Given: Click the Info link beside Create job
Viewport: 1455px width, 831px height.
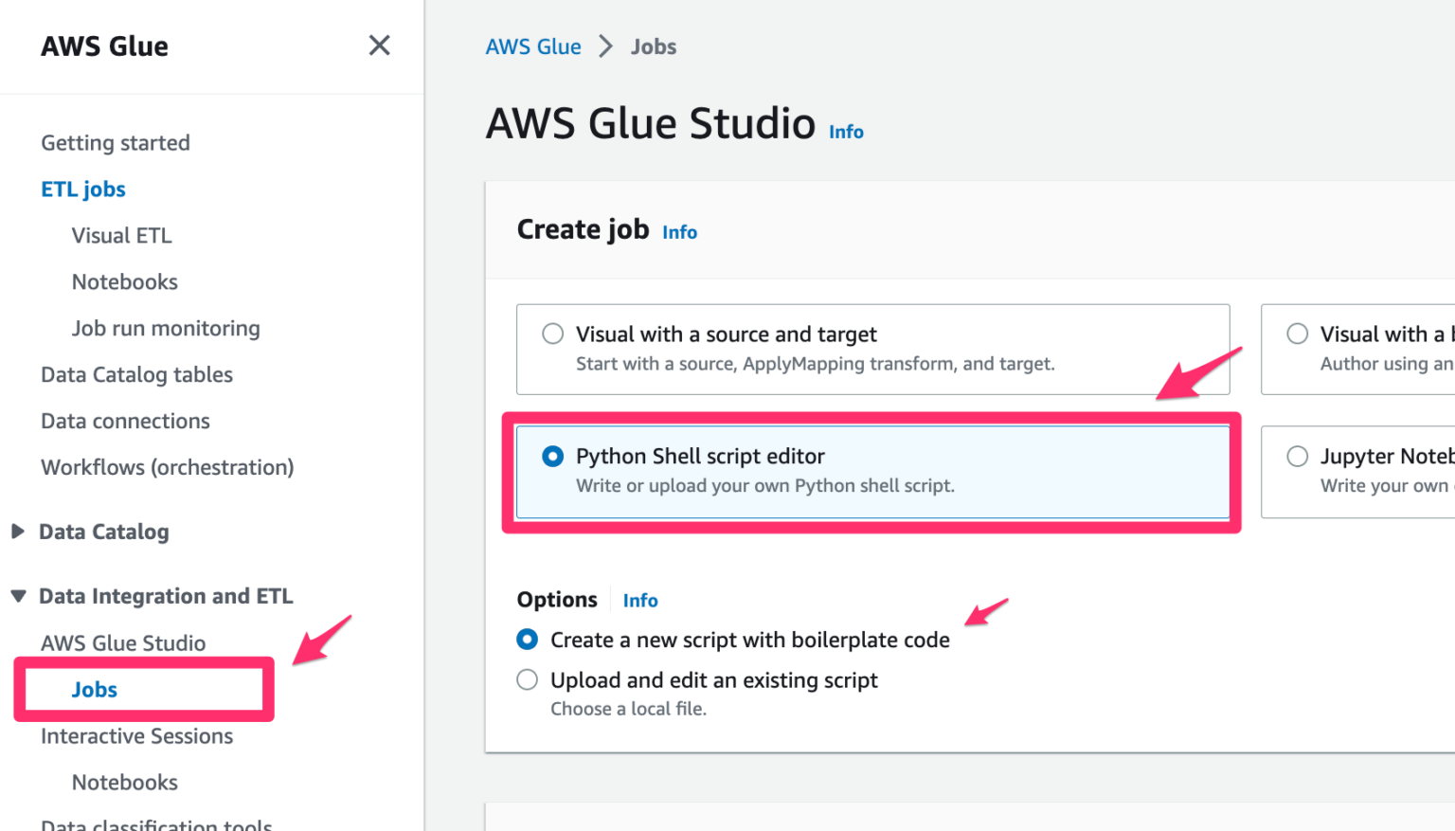Looking at the screenshot, I should [x=679, y=231].
